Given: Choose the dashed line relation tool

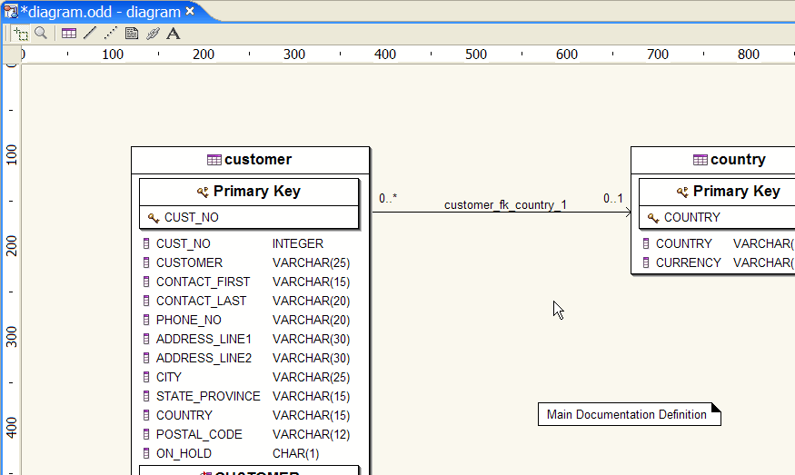Looking at the screenshot, I should [110, 34].
